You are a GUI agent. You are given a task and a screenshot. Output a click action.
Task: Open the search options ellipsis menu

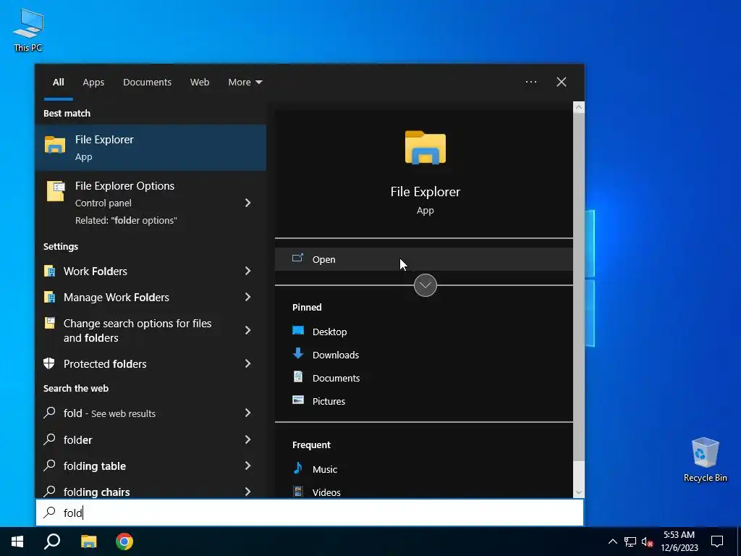(531, 82)
